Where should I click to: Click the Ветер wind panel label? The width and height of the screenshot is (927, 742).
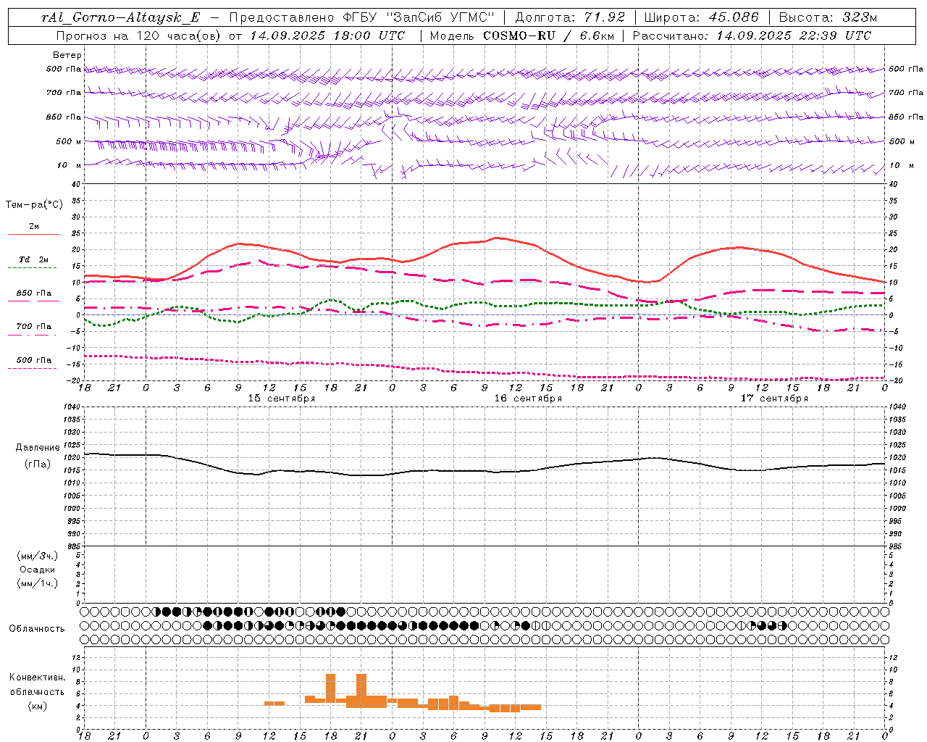coord(67,55)
